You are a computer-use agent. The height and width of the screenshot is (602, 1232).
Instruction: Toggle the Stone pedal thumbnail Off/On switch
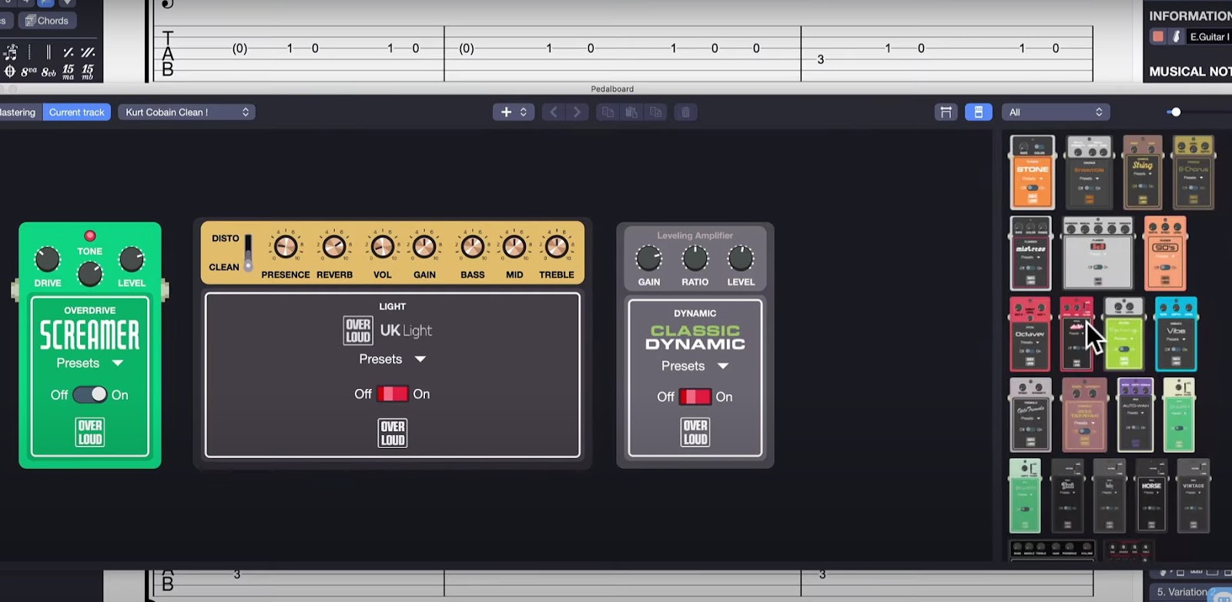(x=1032, y=188)
